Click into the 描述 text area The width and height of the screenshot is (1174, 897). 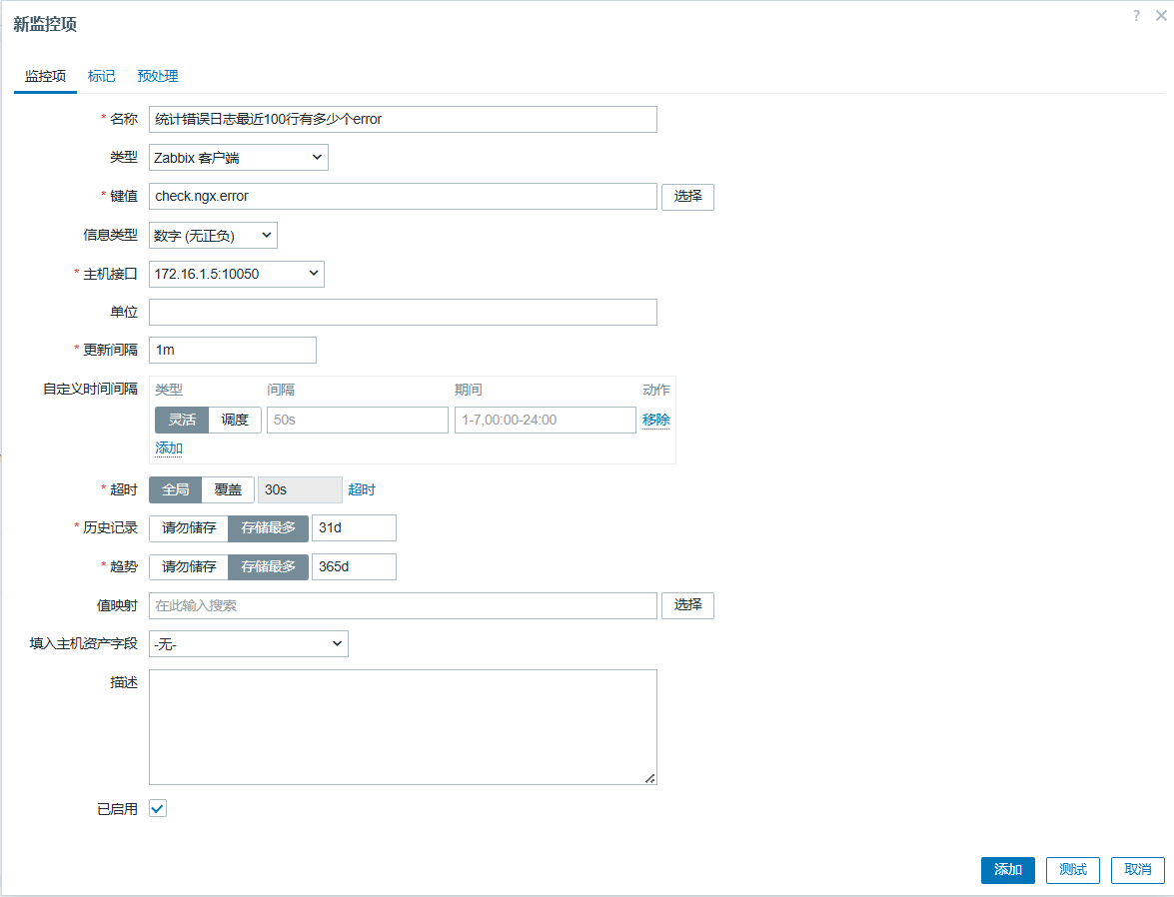(x=403, y=726)
